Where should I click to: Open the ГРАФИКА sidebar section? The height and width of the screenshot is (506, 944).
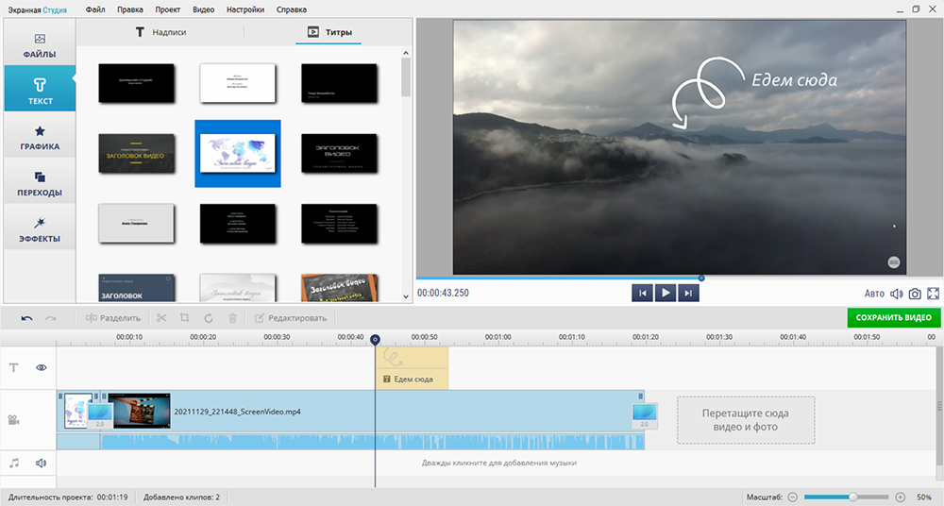[x=40, y=137]
